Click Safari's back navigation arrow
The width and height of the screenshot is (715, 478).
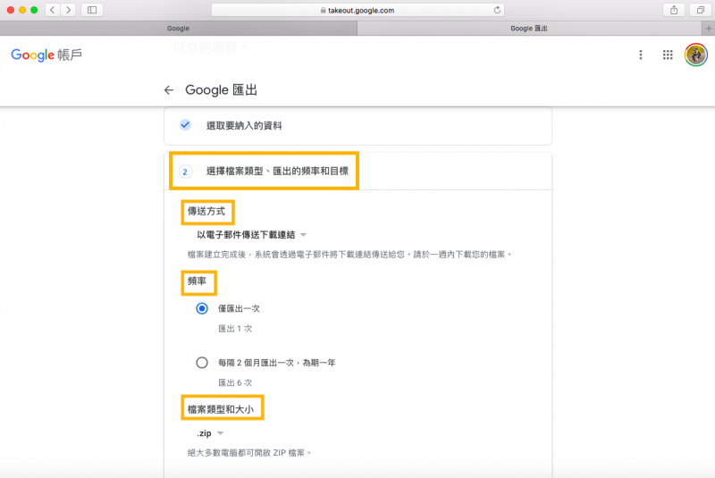tap(53, 10)
